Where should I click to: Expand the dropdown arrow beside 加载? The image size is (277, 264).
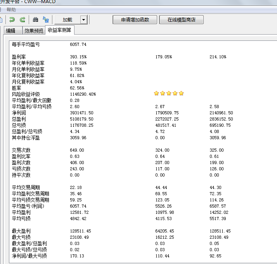coord(83,20)
